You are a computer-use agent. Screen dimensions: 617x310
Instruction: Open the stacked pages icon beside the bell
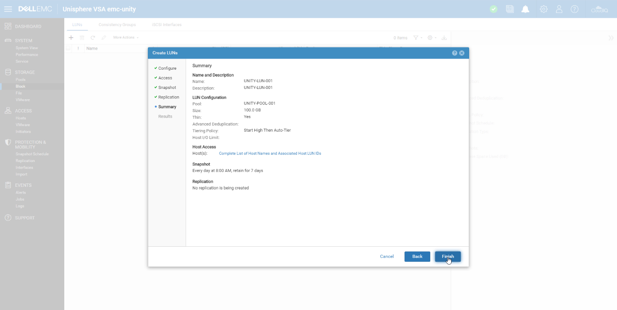click(509, 9)
